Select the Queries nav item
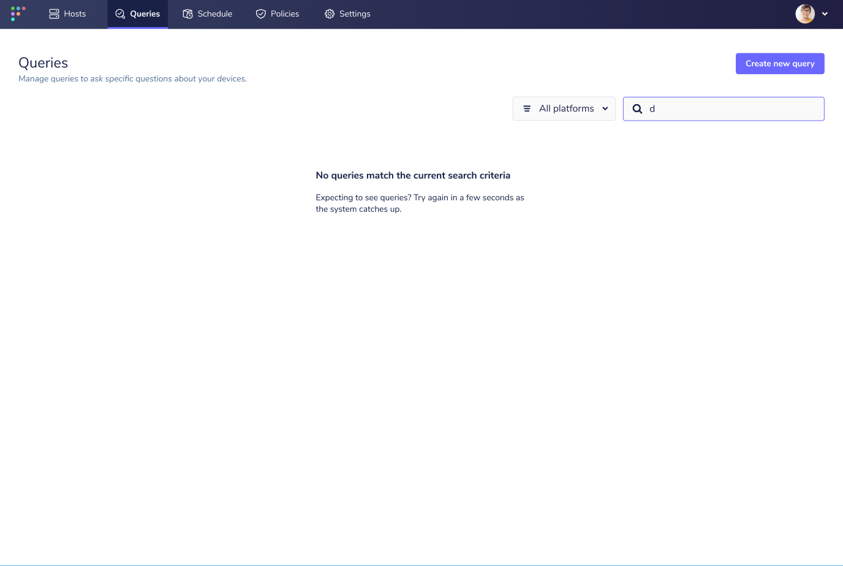The image size is (843, 566). pos(137,13)
